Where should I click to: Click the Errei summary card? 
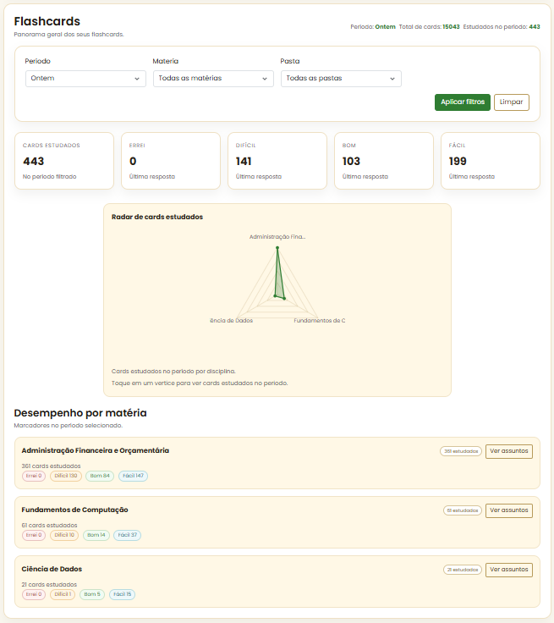pyautogui.click(x=170, y=161)
